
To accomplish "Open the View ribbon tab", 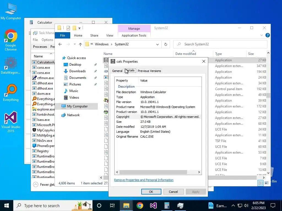I will pos(110,35).
